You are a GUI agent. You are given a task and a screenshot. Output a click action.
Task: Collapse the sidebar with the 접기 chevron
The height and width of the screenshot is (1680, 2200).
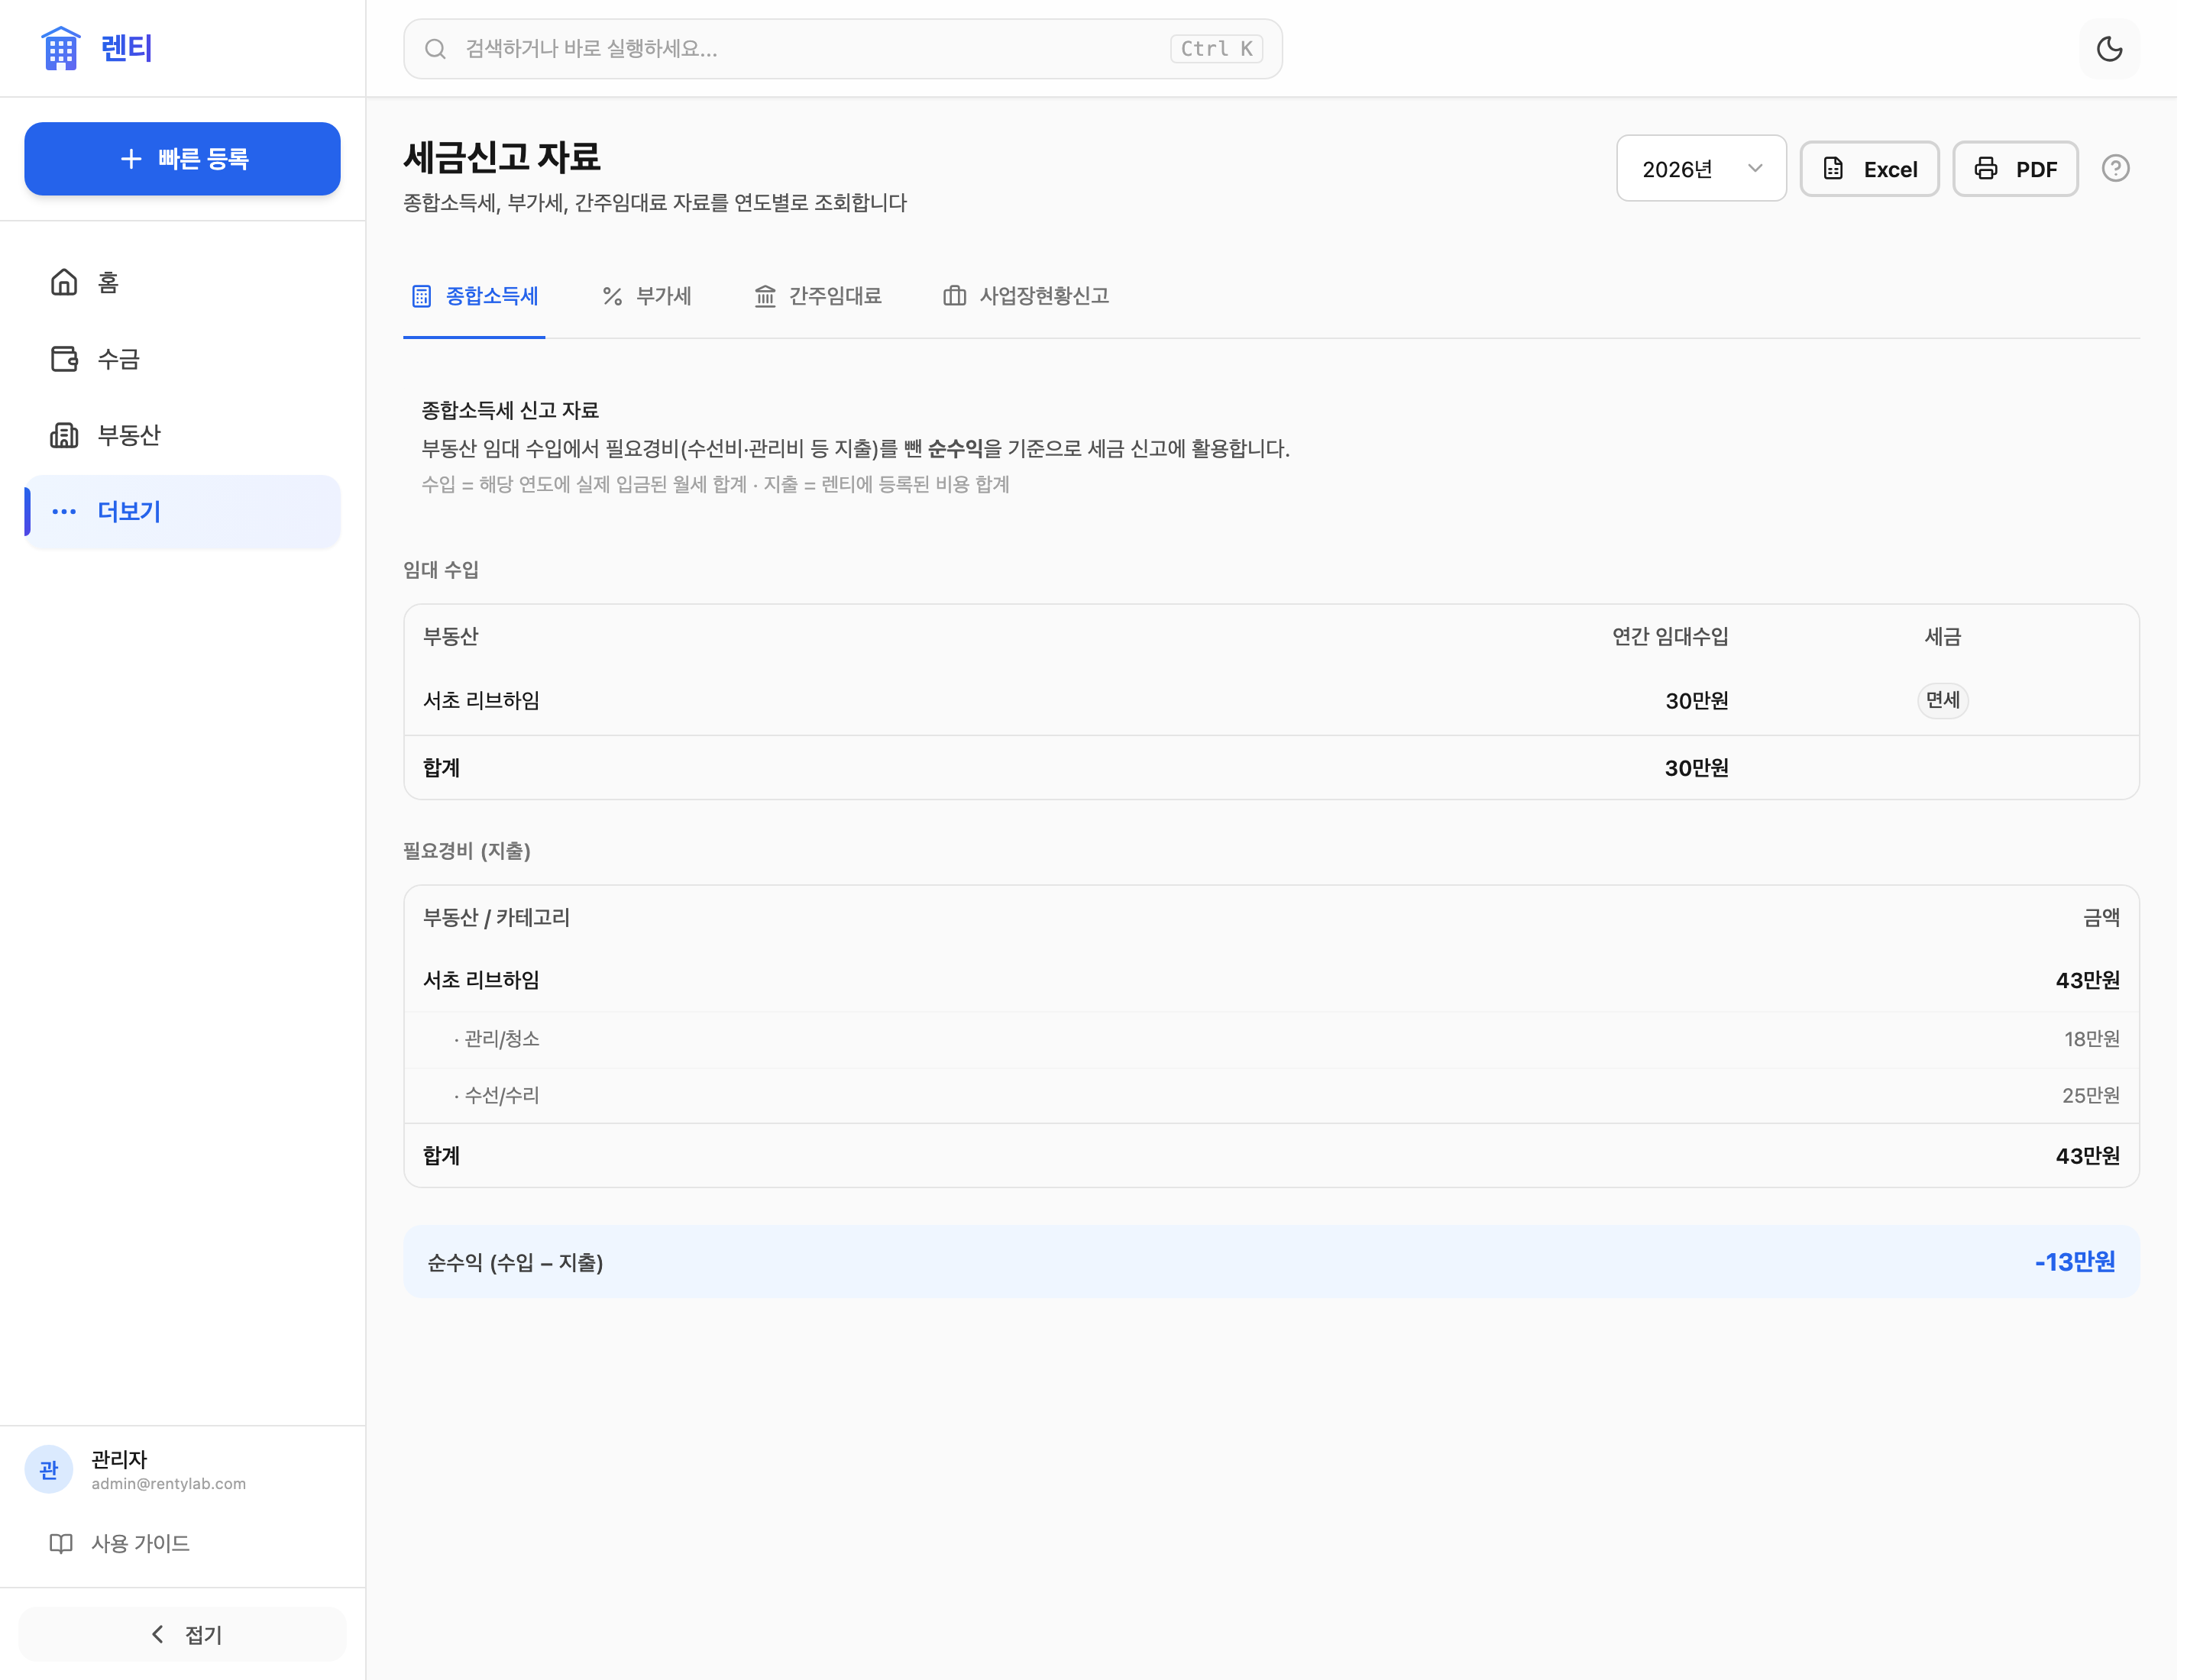(157, 1634)
